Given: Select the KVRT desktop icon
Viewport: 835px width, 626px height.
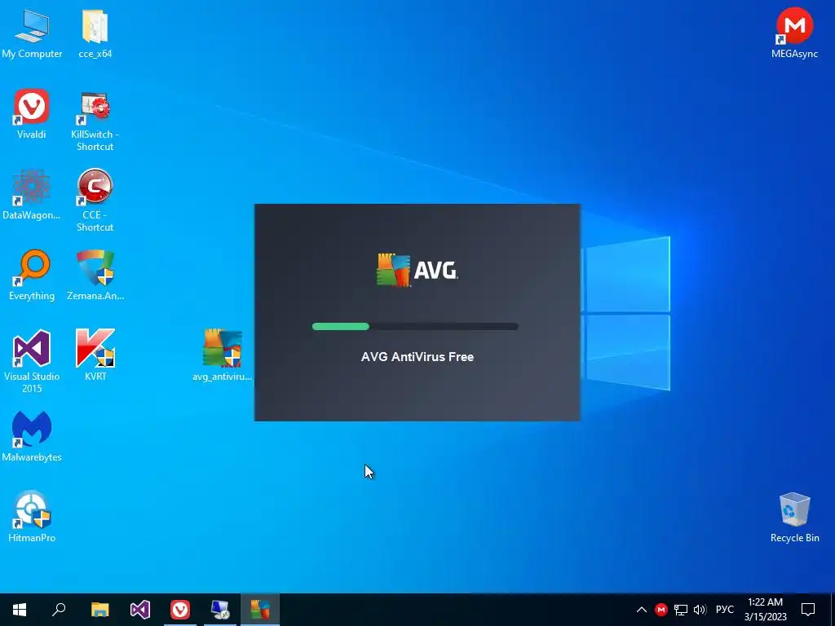Looking at the screenshot, I should click(x=95, y=355).
